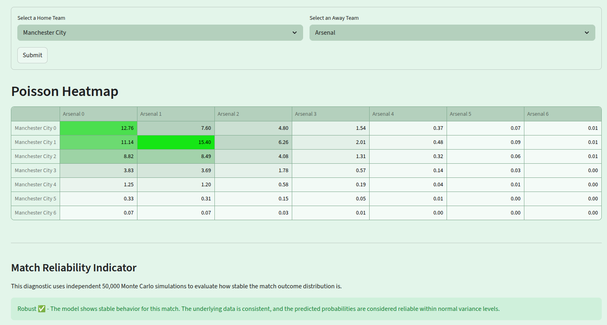The height and width of the screenshot is (325, 607).
Task: Click the cell with value 0.58
Action: pyautogui.click(x=253, y=185)
